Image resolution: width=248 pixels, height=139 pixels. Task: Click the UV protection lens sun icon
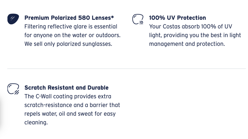(x=138, y=19)
